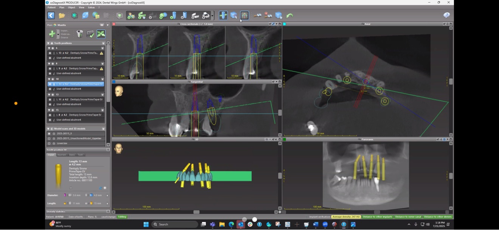The width and height of the screenshot is (499, 230).
Task: Switch to the Abutment tab
Action: point(62,155)
